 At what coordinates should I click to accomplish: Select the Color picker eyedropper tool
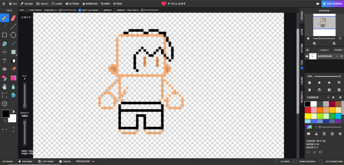[14, 44]
